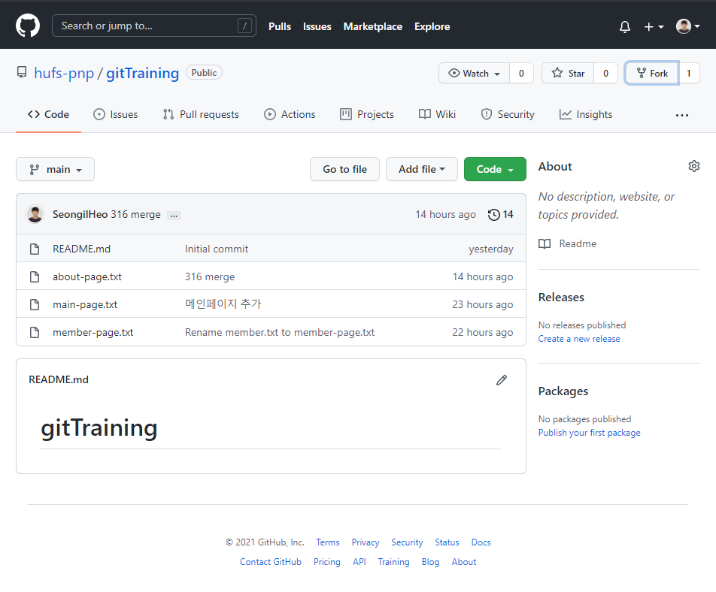
Task: Go to Marketplace
Action: click(372, 26)
